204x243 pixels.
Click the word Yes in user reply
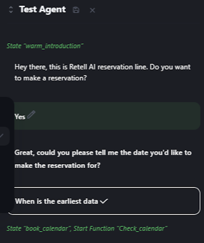(20, 117)
